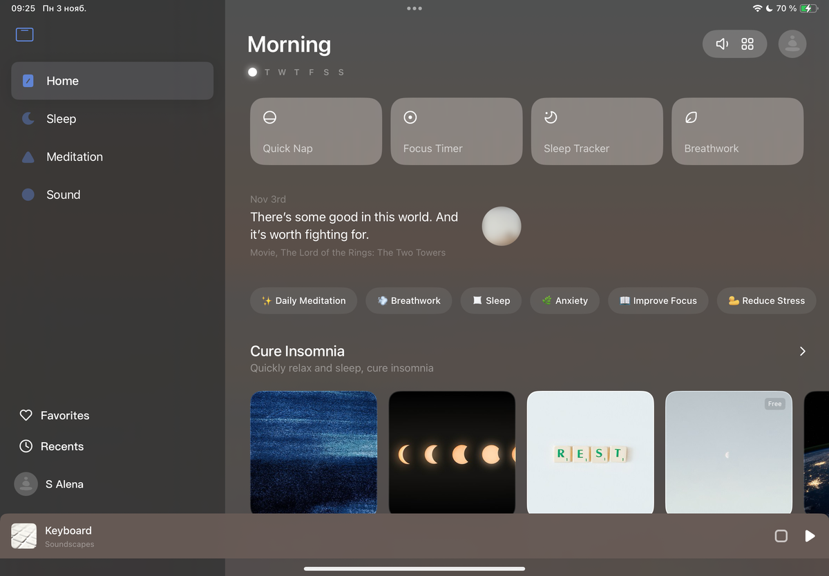Click the Sleep moon icon in sidebar

[x=28, y=119]
